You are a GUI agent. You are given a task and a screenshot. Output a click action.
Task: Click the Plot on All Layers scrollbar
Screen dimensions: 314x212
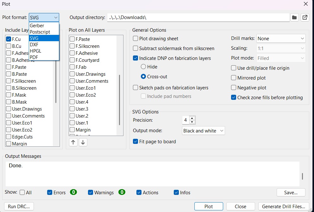pyautogui.click(x=119, y=100)
